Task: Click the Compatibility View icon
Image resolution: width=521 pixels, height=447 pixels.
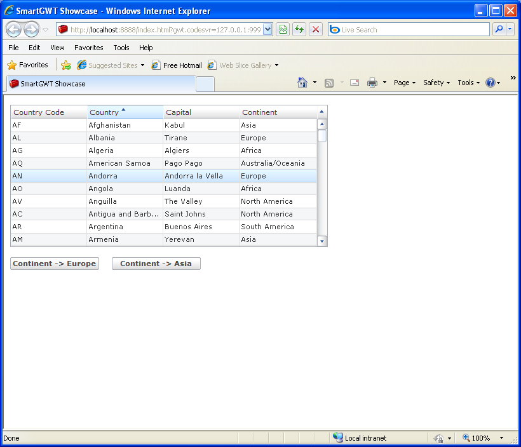Action: click(283, 30)
